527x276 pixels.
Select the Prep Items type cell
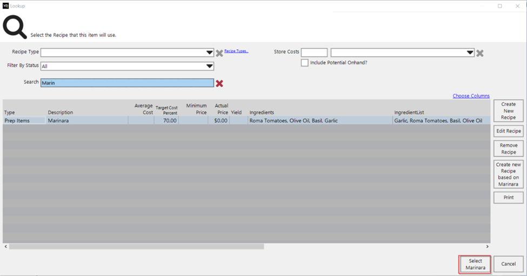(x=24, y=121)
